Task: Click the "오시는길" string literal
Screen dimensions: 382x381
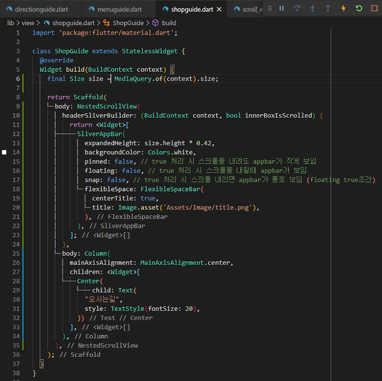Action: click(102, 299)
